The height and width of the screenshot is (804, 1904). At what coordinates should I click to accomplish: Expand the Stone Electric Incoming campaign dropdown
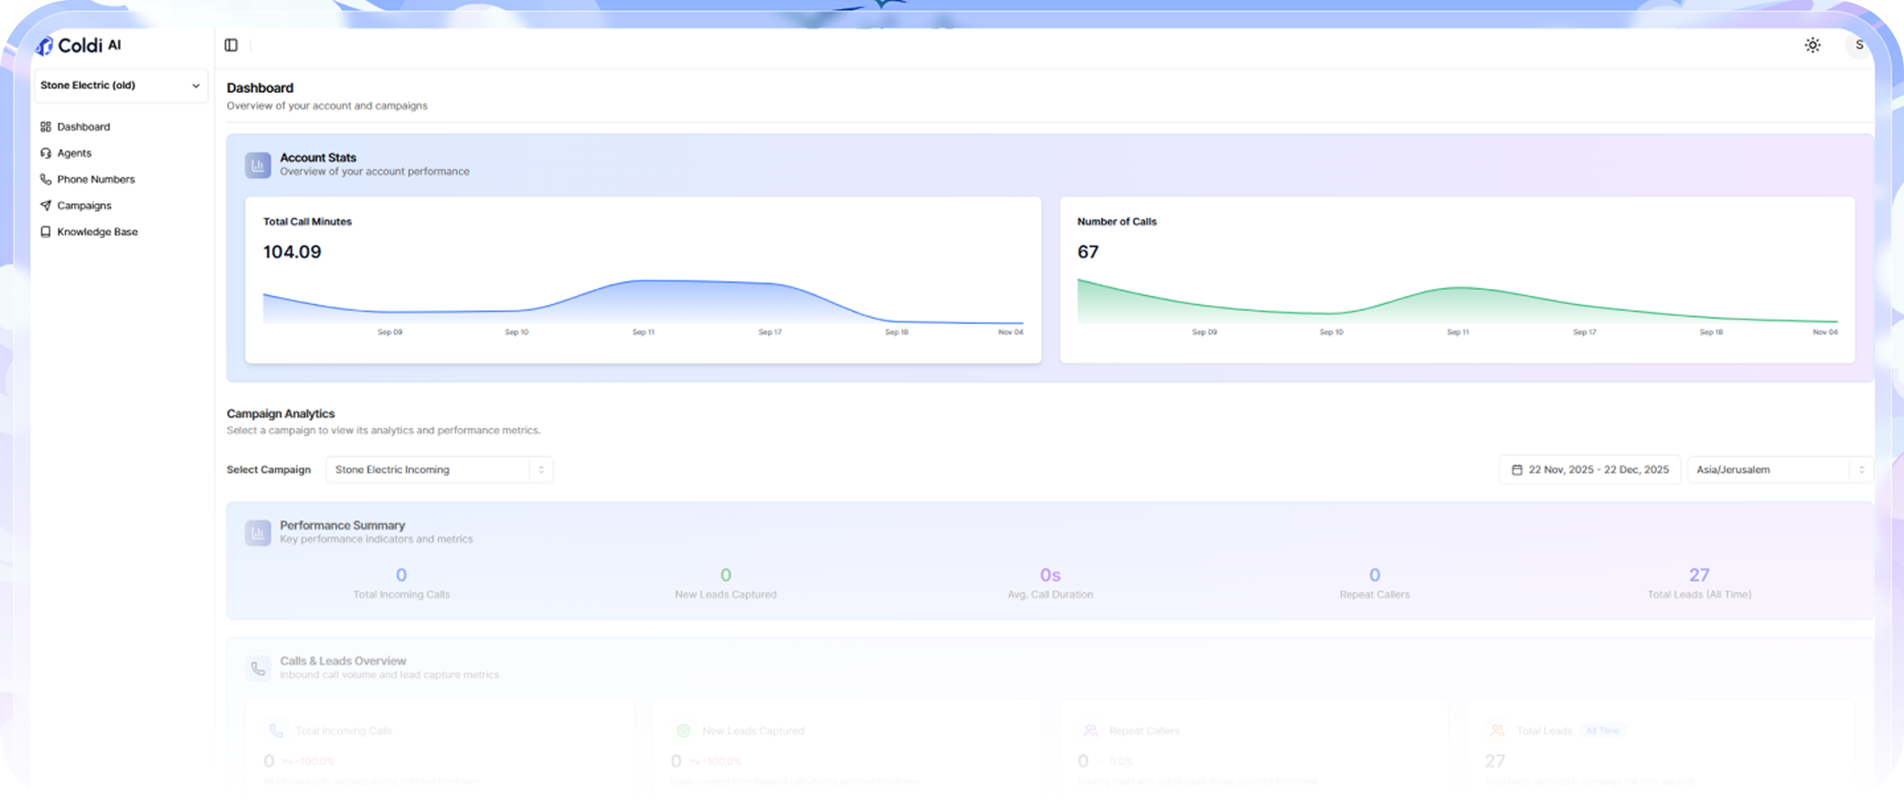tap(439, 470)
